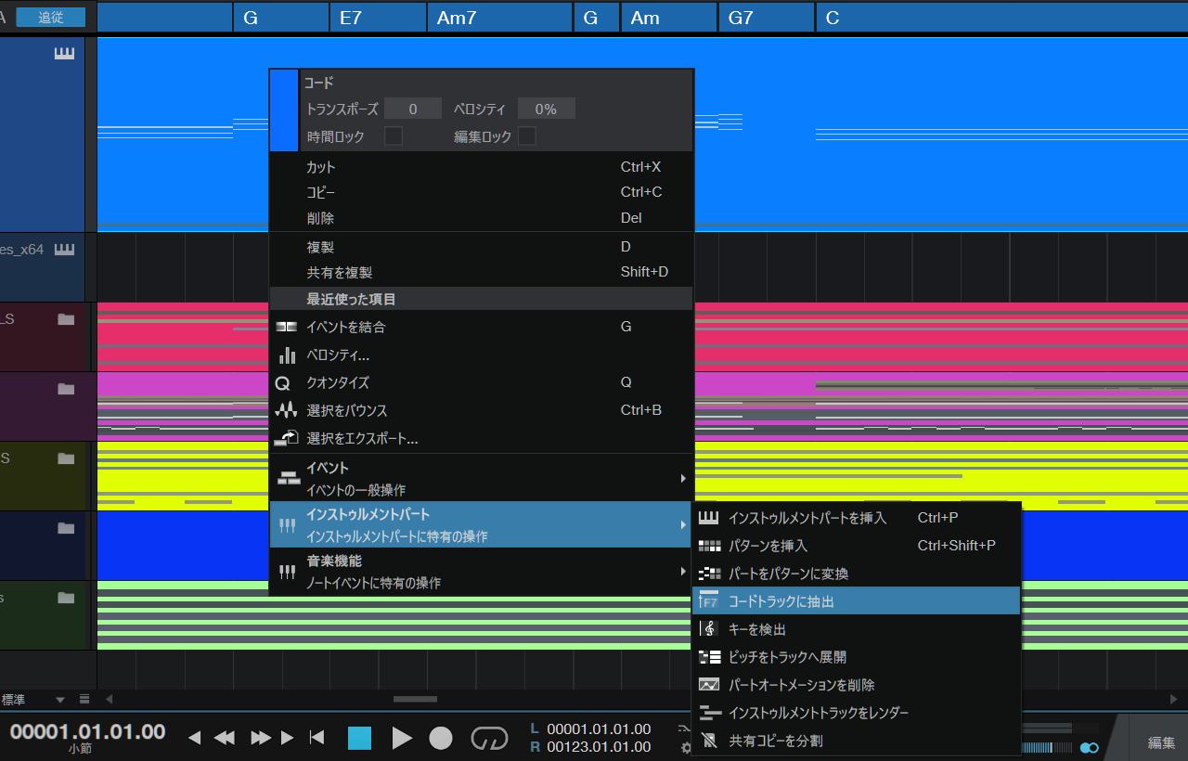This screenshot has width=1188, height=761.
Task: Click the list icon beside 標準
Action: pos(84,700)
